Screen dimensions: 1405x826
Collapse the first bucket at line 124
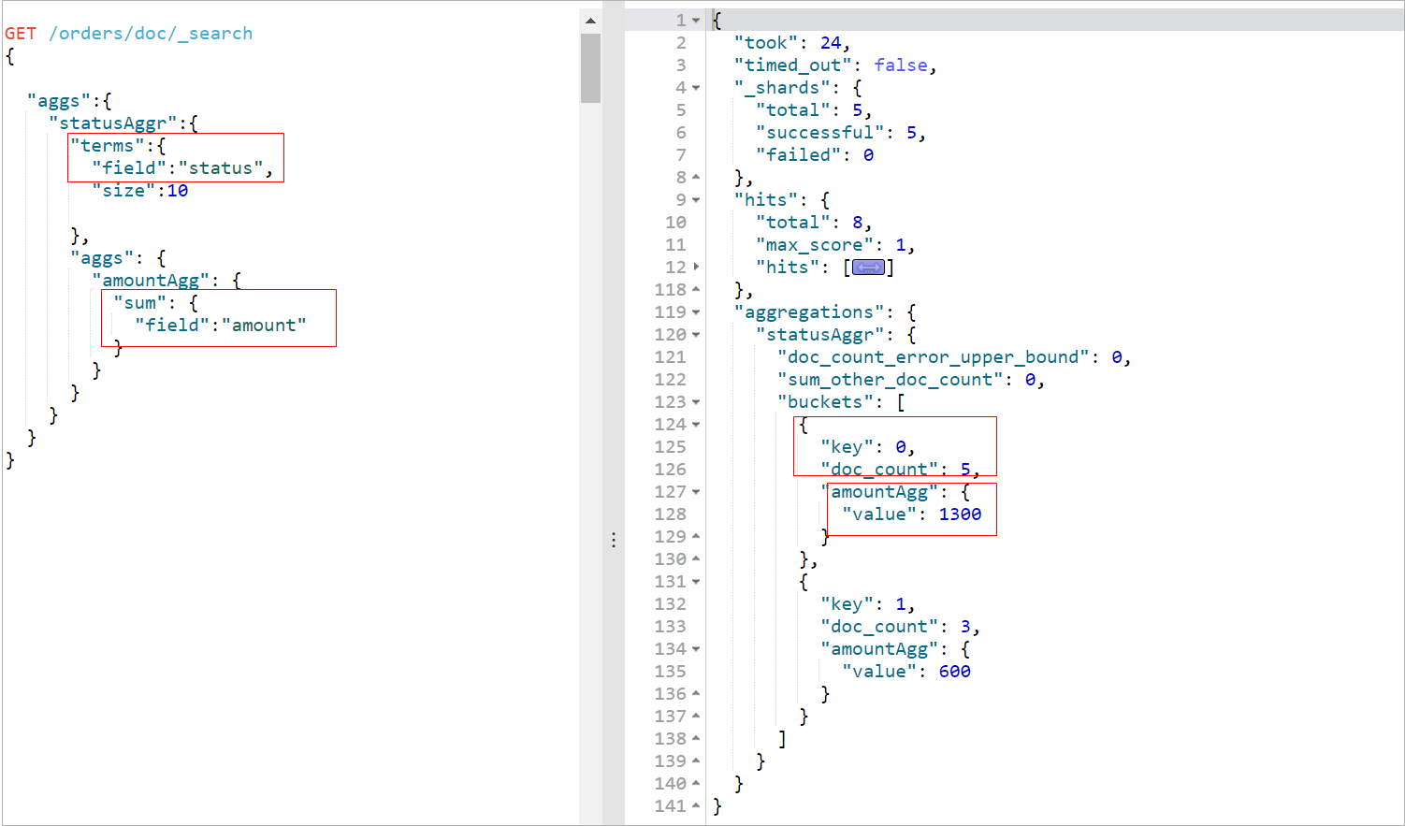pyautogui.click(x=696, y=425)
